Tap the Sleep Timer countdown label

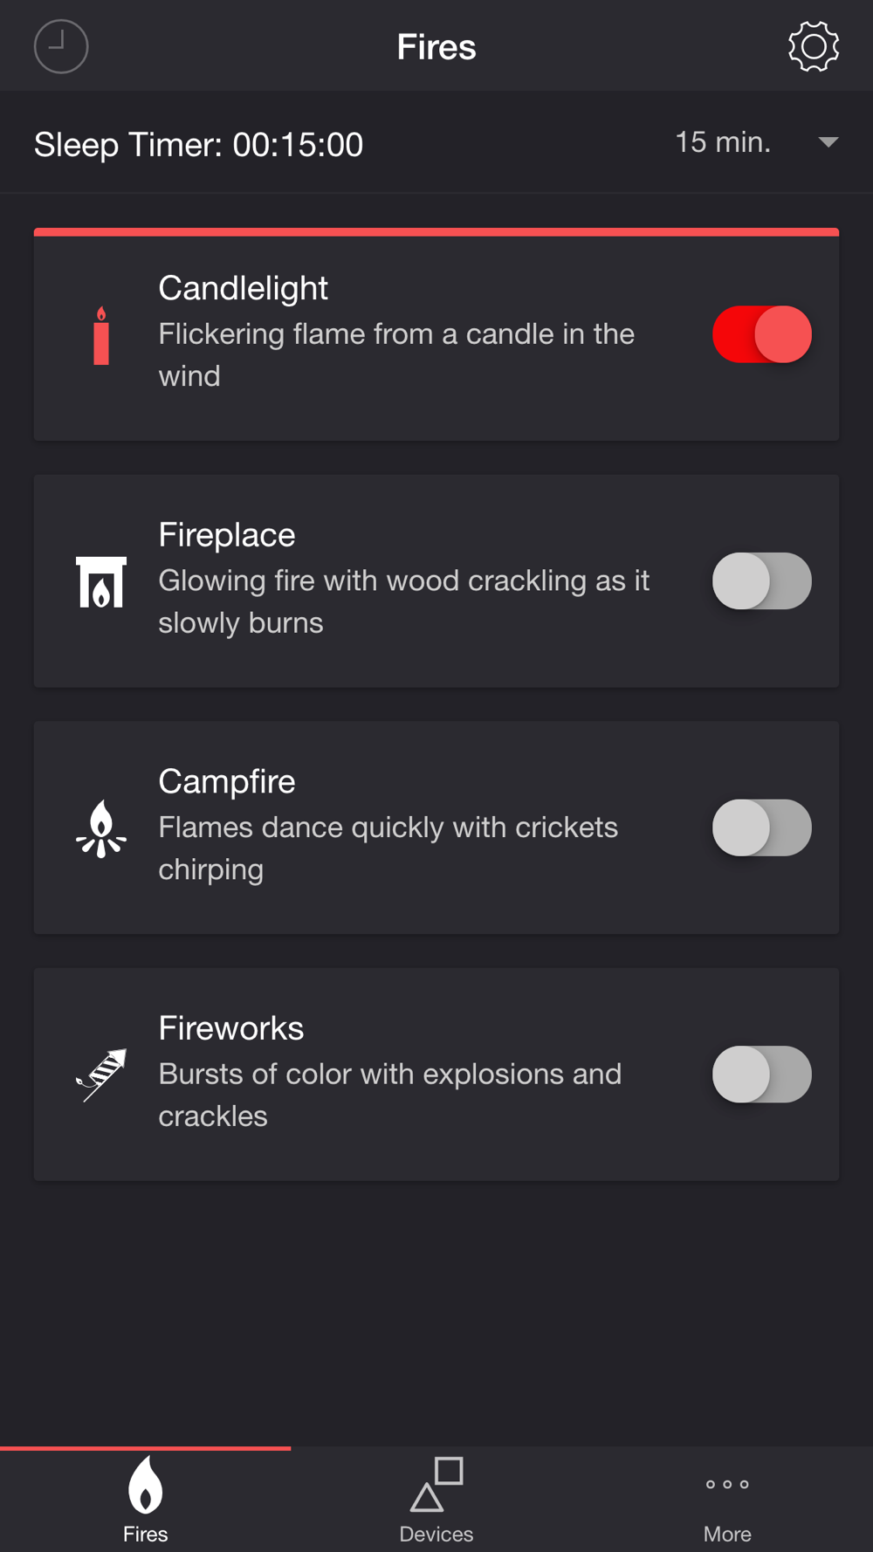[198, 145]
